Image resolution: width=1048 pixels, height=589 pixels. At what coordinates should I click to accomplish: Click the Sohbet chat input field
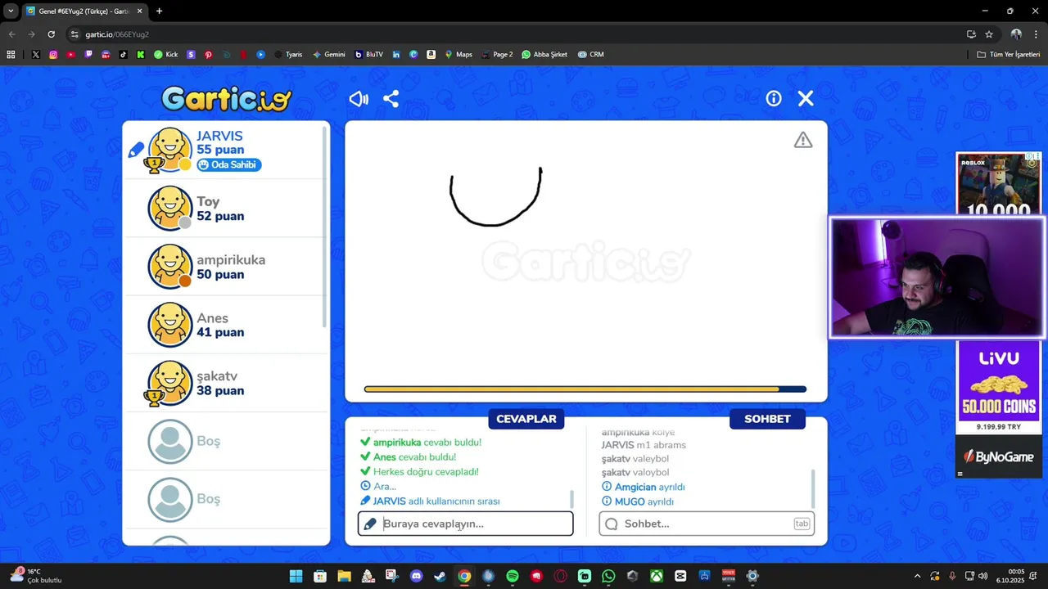[x=707, y=524]
